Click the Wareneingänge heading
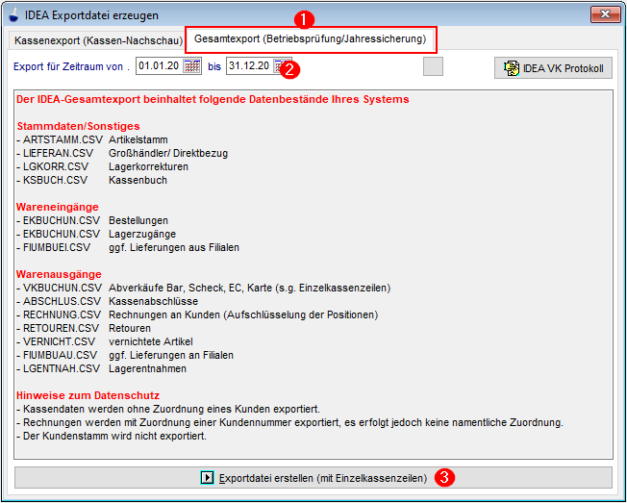This screenshot has height=503, width=627. [58, 207]
